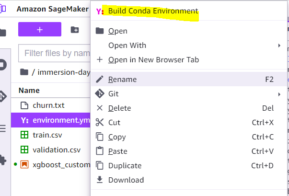Select the validation.csv file
The height and width of the screenshot is (196, 289).
(51, 150)
